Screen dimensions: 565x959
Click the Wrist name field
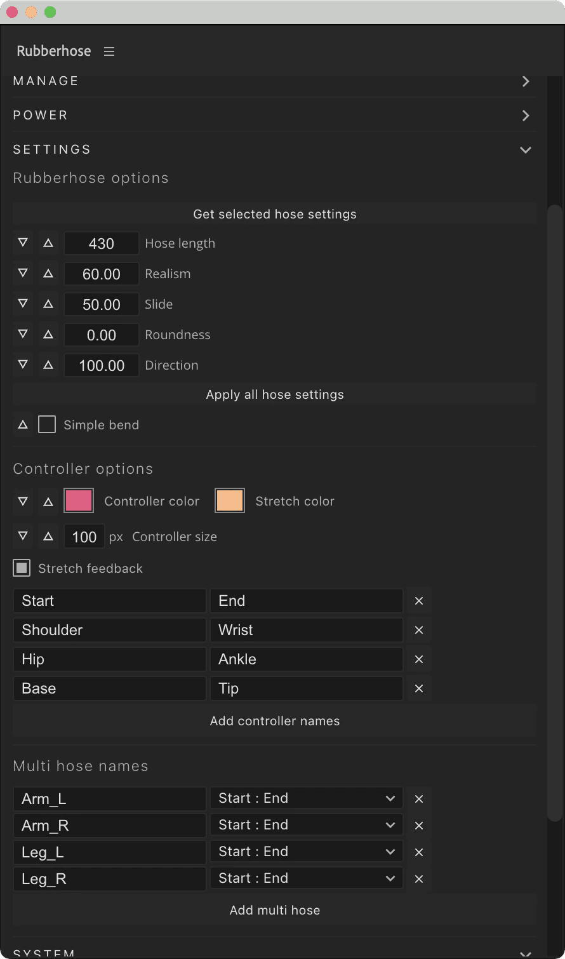coord(307,630)
